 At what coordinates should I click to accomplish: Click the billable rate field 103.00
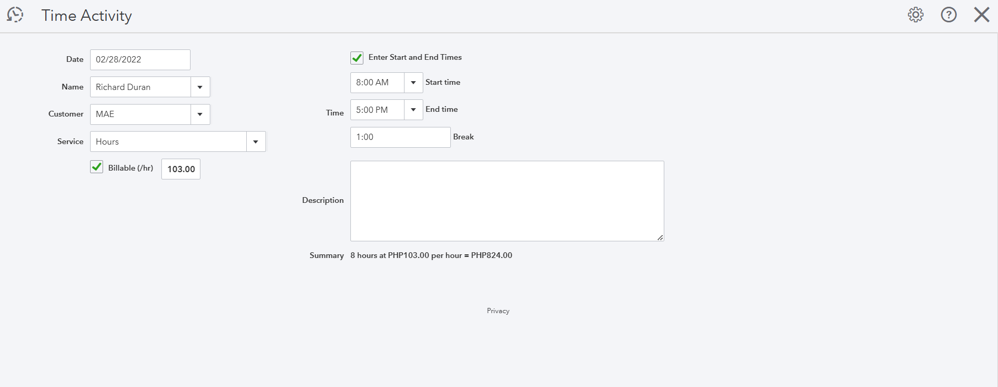point(181,169)
